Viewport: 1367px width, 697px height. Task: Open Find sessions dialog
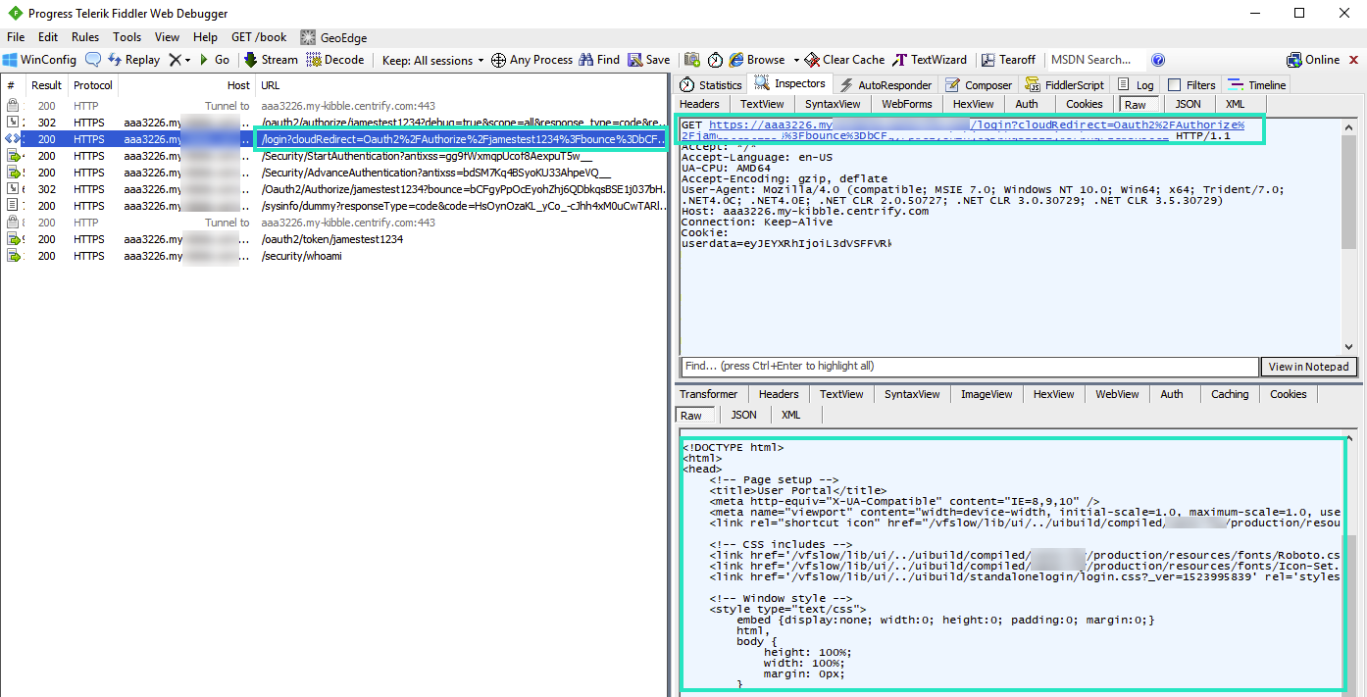click(599, 60)
